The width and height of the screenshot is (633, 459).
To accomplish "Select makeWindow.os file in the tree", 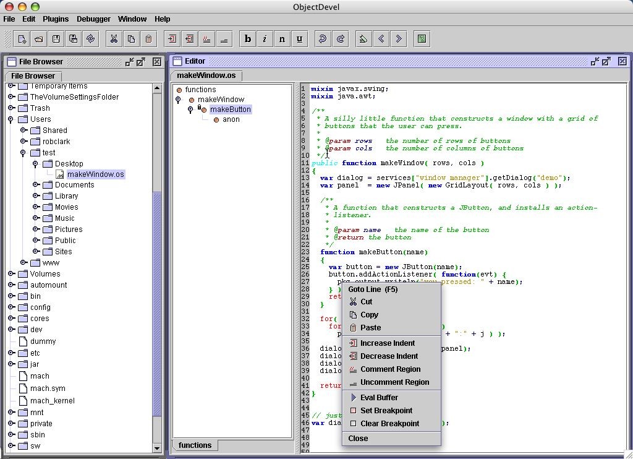I will [95, 174].
